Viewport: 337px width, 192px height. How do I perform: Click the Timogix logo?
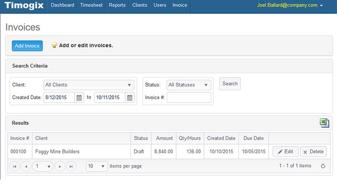pos(24,5)
